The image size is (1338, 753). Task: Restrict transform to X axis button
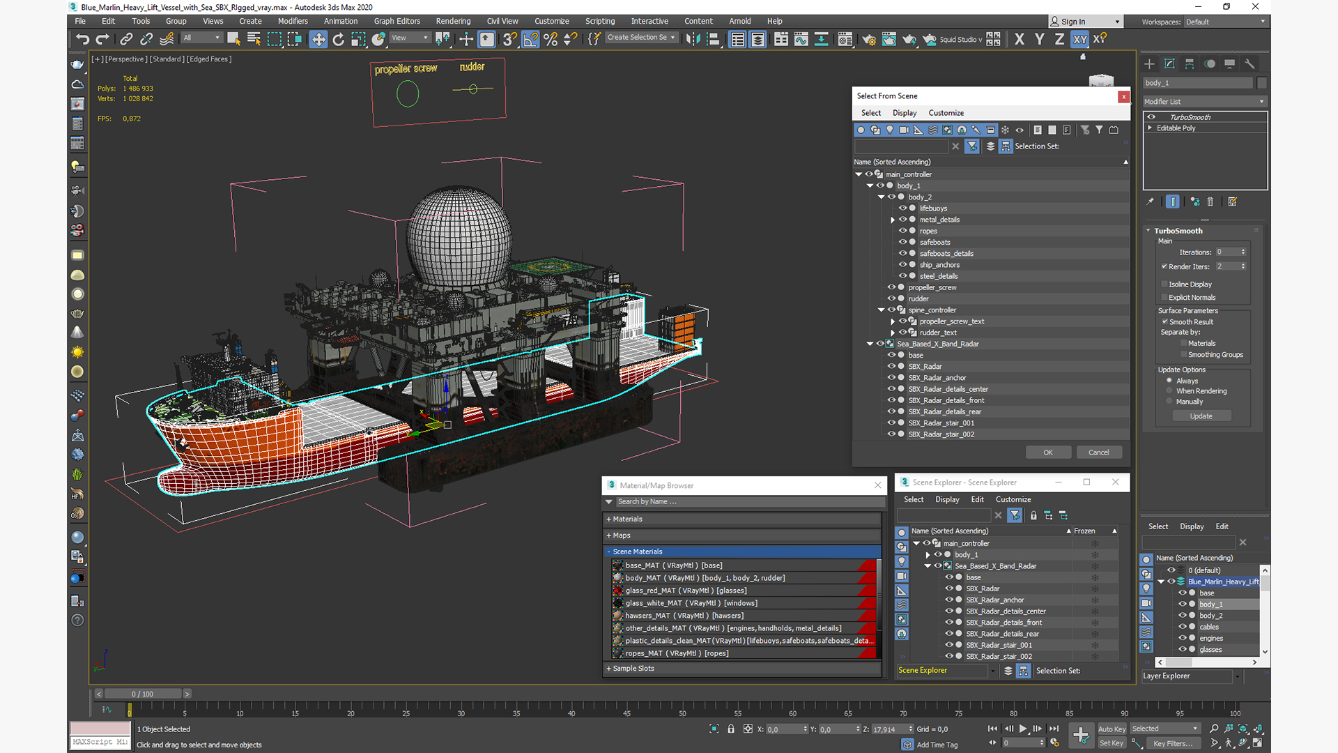(1020, 39)
